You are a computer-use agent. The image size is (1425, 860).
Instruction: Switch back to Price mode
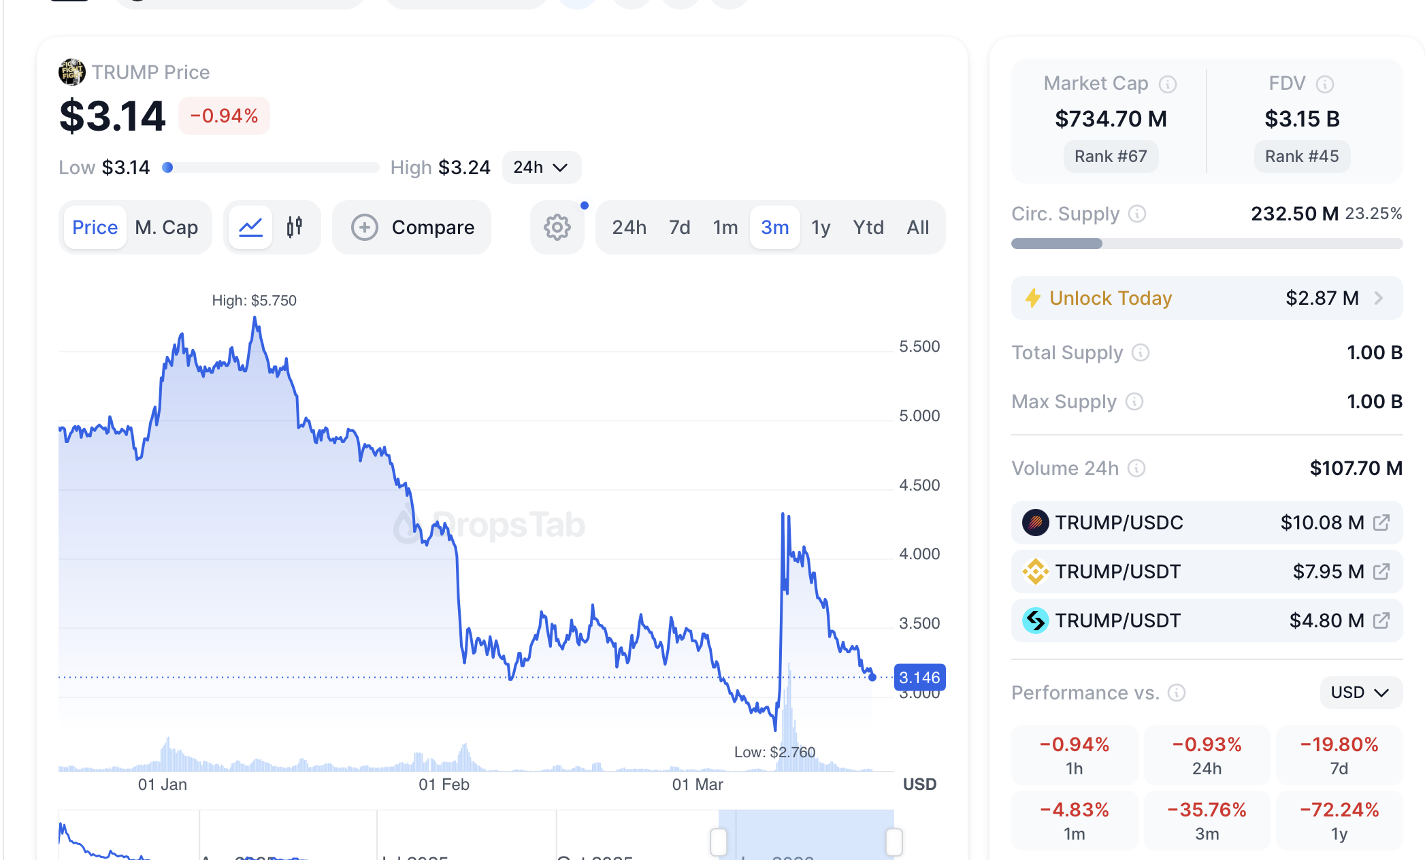pyautogui.click(x=95, y=227)
